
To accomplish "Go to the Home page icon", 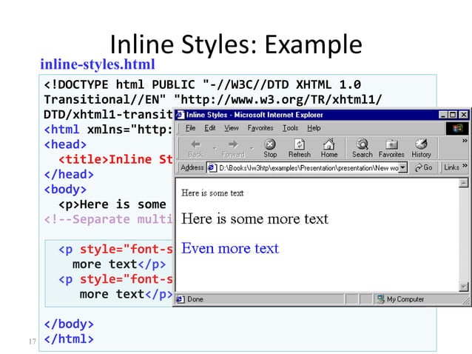I will coord(329,147).
